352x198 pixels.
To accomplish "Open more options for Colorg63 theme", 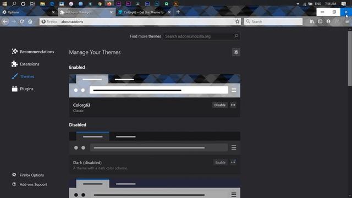I will (x=233, y=105).
